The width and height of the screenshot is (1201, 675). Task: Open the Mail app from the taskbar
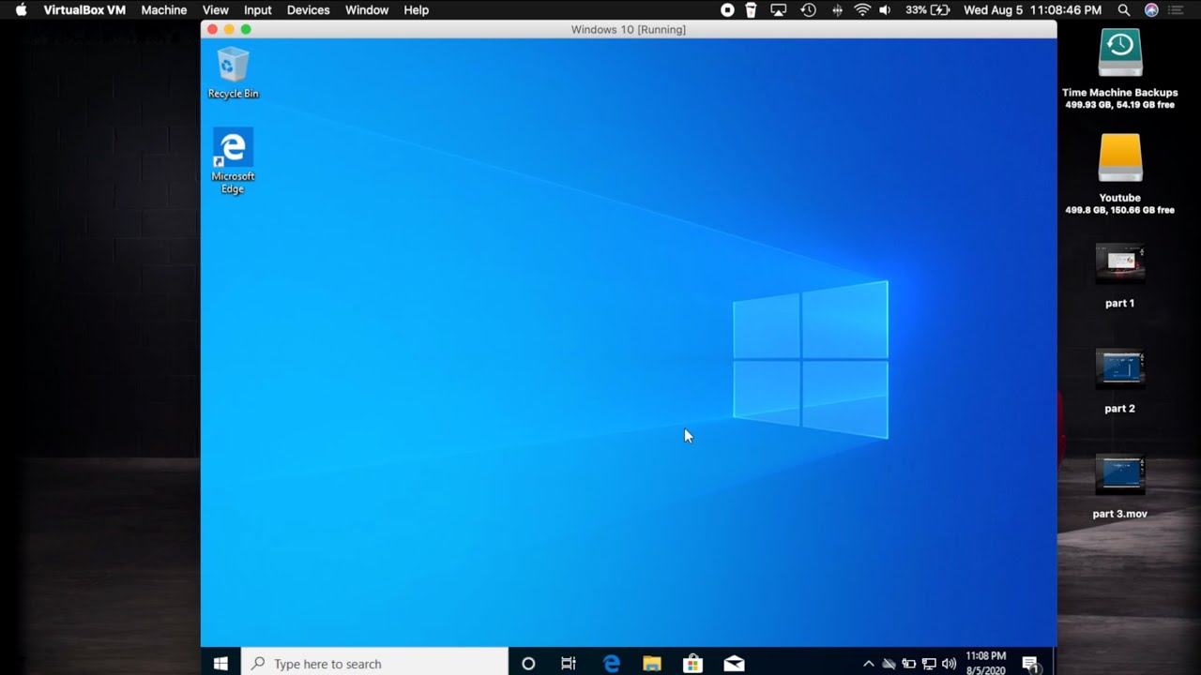734,663
